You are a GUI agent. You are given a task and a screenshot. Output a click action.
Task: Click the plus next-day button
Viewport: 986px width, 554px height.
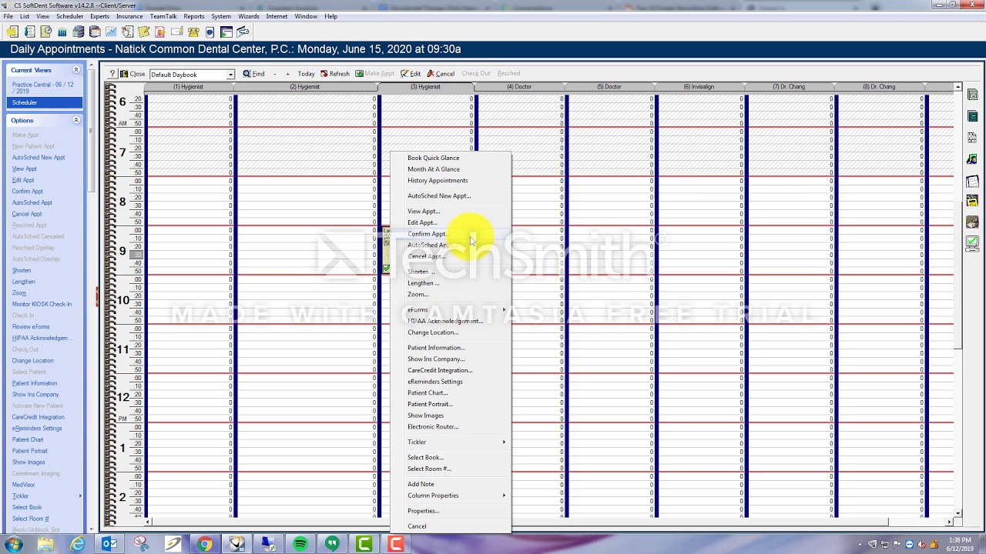tap(287, 74)
